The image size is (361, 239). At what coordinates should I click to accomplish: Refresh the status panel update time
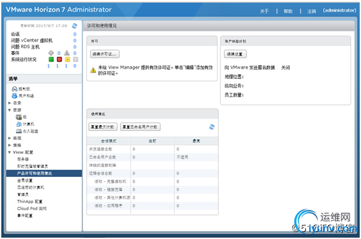(75, 26)
